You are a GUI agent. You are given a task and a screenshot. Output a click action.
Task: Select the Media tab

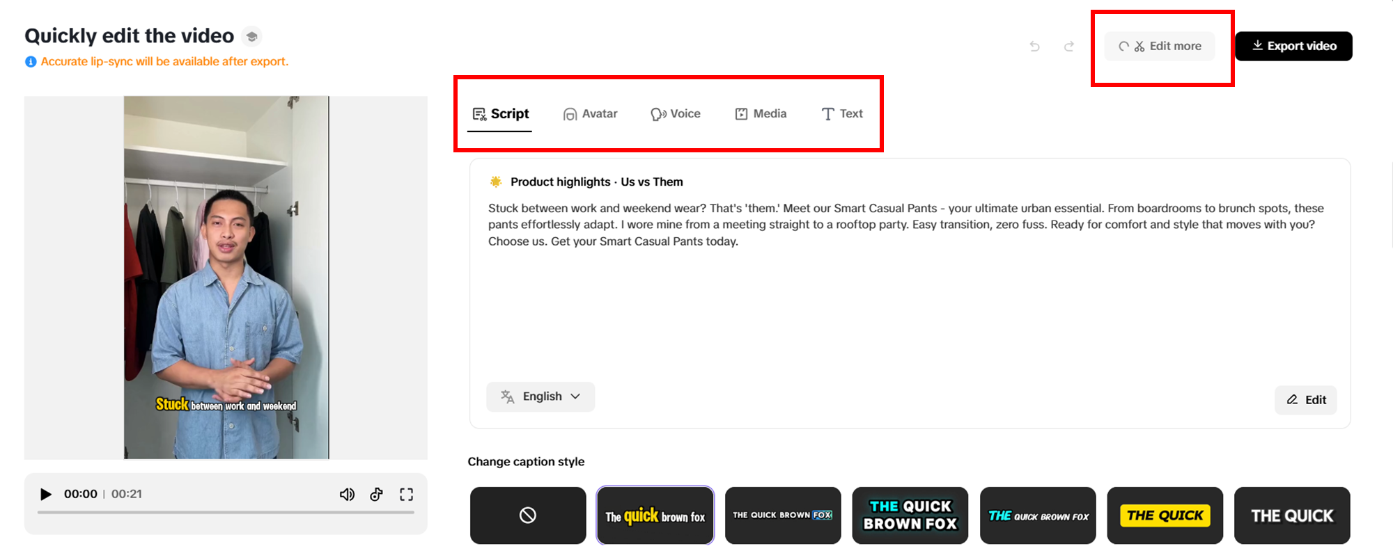pos(760,113)
